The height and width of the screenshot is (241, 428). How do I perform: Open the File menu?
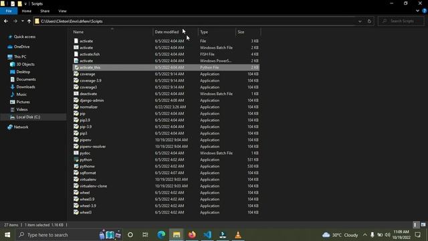tap(9, 11)
